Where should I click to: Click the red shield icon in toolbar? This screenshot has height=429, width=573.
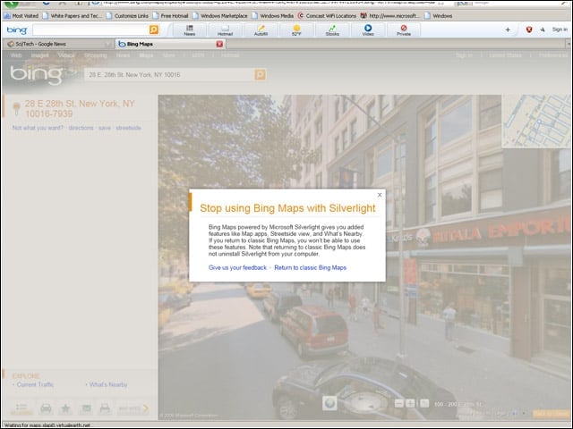529,29
